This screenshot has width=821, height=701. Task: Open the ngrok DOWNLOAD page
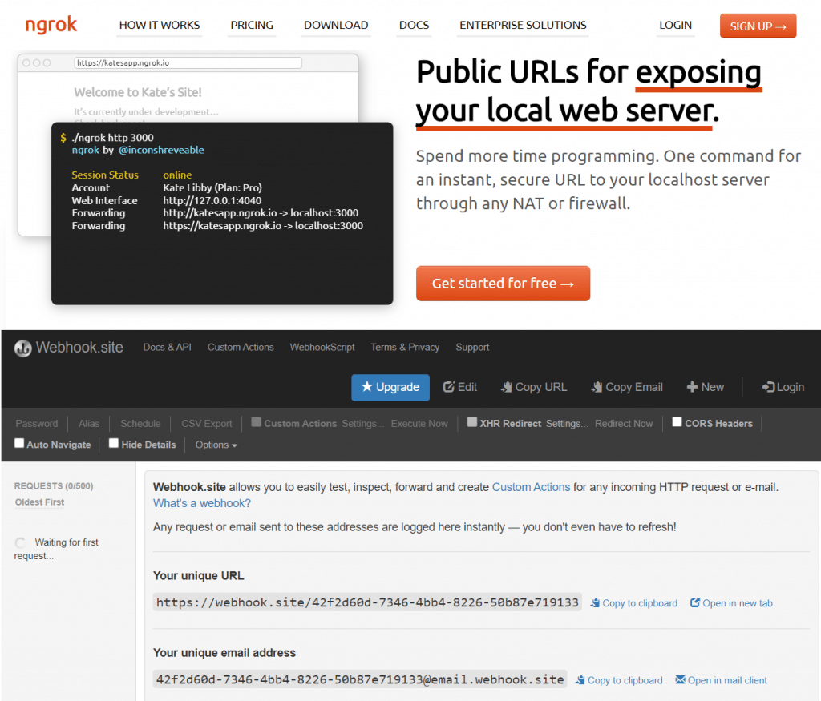pos(336,25)
